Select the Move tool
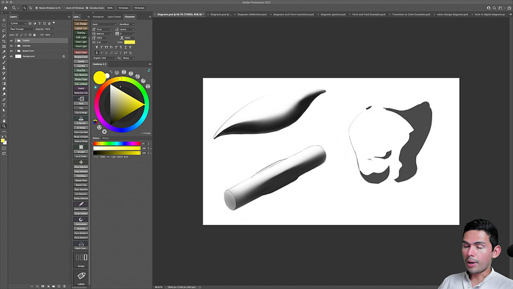Image resolution: width=513 pixels, height=289 pixels. (4, 20)
